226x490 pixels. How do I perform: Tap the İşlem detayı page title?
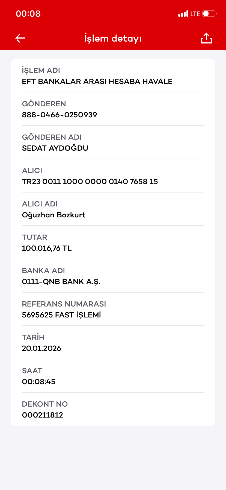[113, 38]
